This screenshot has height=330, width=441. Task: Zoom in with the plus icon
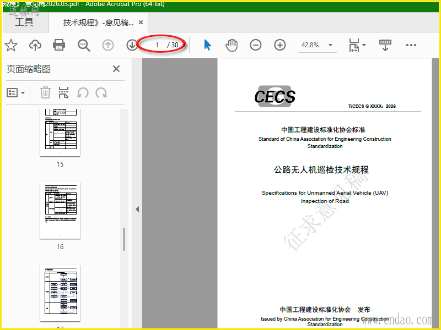coord(280,45)
